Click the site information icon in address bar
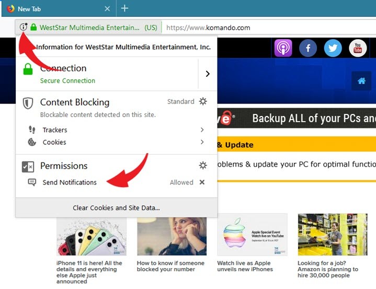376x289 pixels. coord(24,27)
